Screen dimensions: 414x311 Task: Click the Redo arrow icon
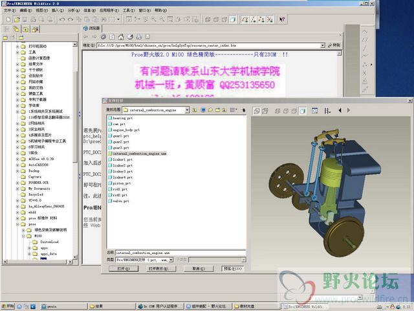(71, 19)
